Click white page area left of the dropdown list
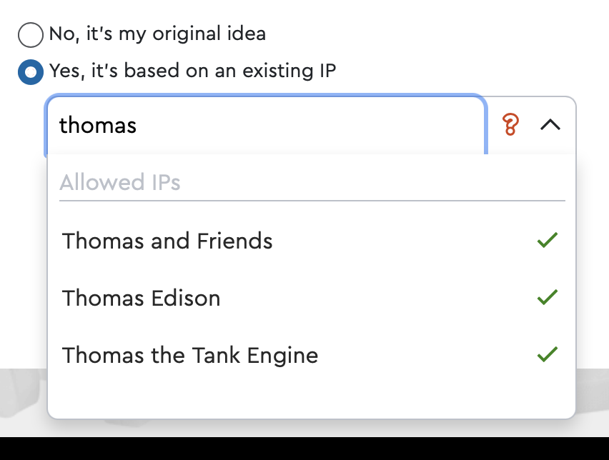 (x=23, y=250)
